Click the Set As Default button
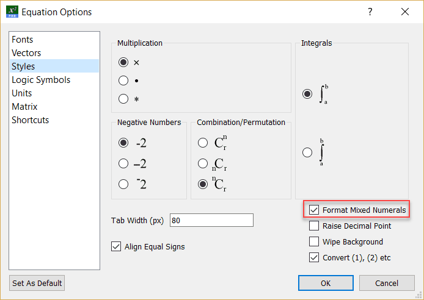The width and height of the screenshot is (424, 300). point(37,283)
